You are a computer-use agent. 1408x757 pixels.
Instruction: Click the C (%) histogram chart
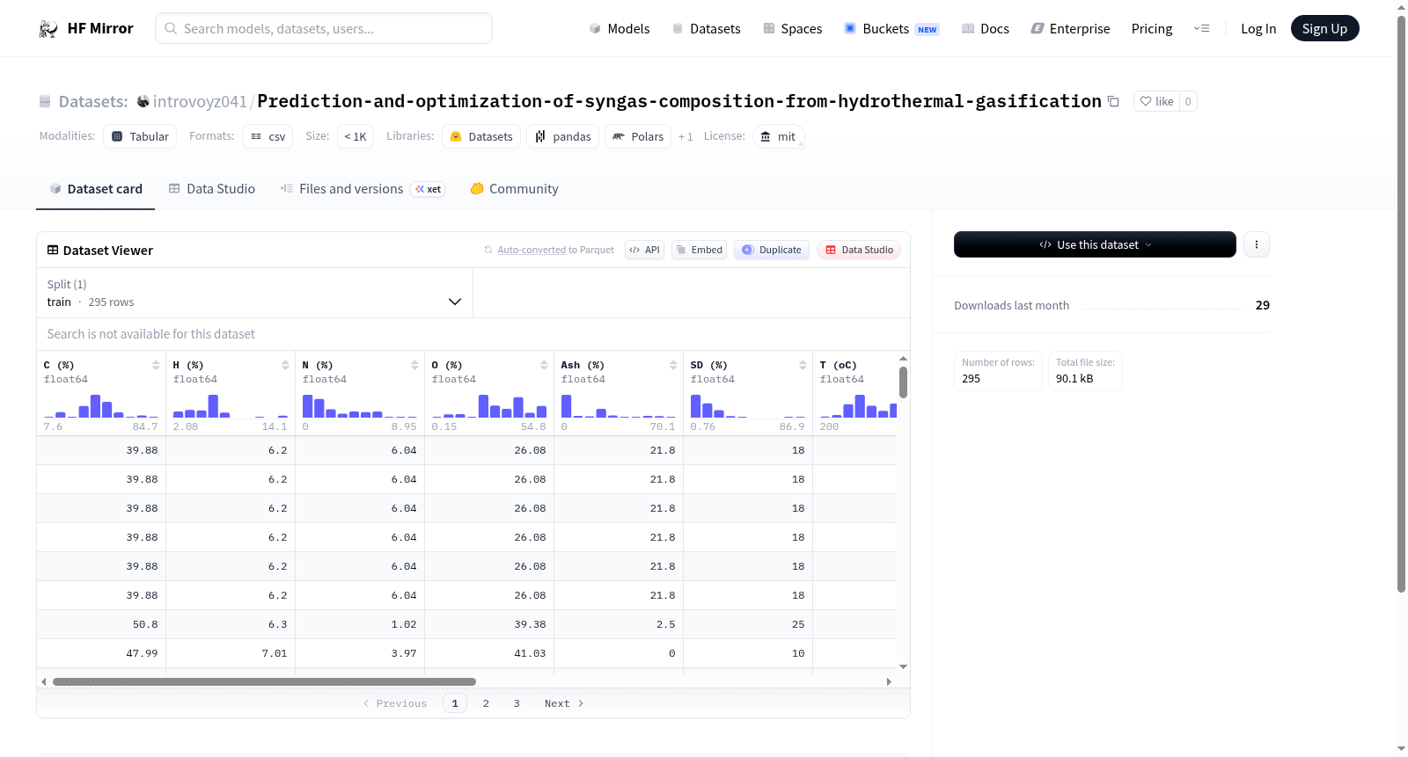[100, 405]
